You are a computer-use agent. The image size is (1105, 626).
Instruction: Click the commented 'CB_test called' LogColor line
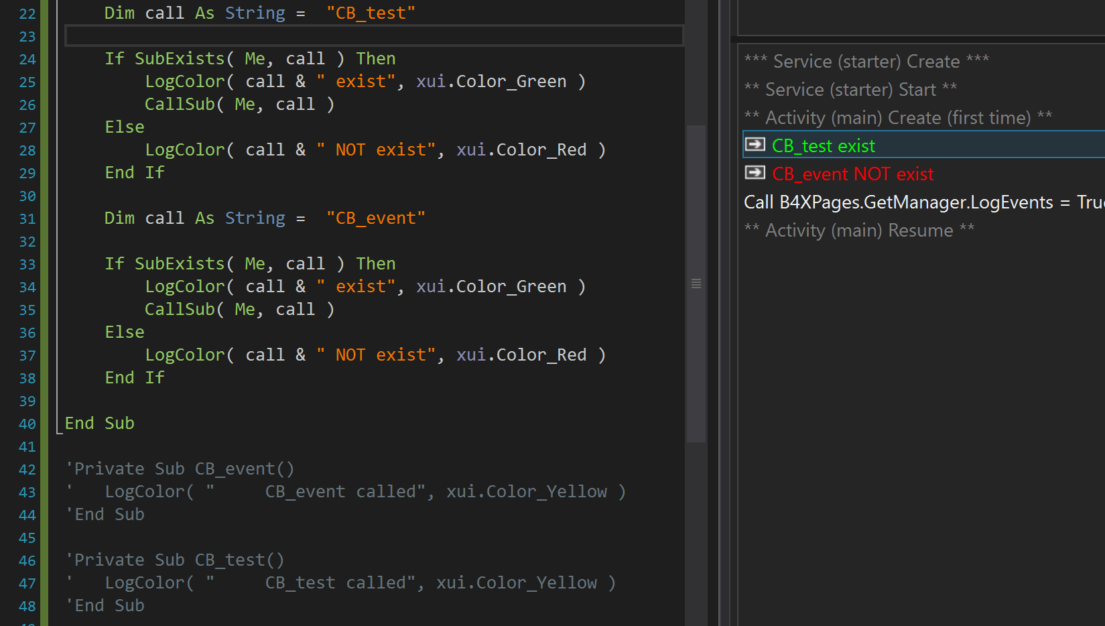pos(340,582)
